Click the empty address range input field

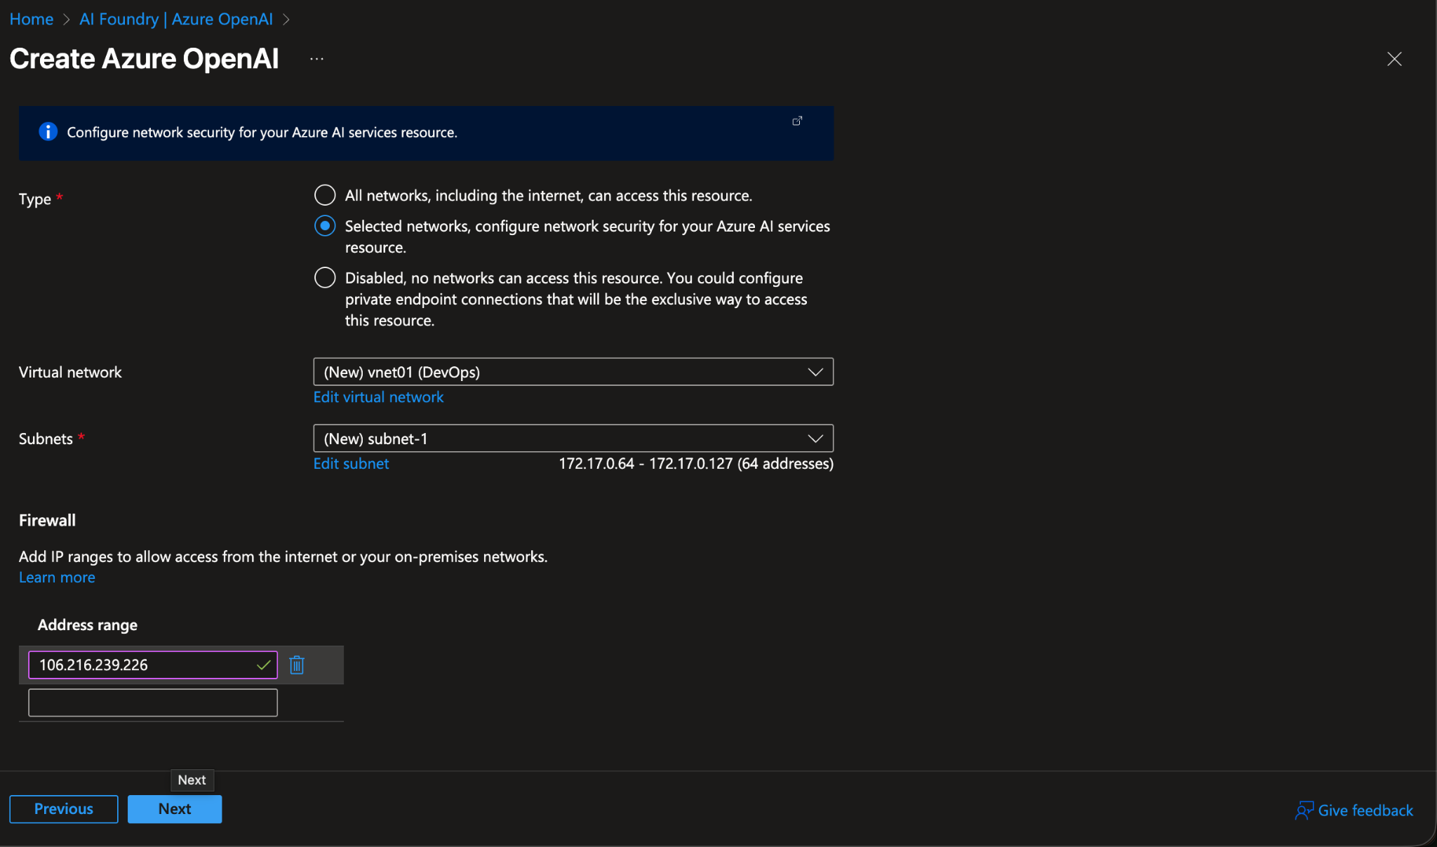(152, 702)
